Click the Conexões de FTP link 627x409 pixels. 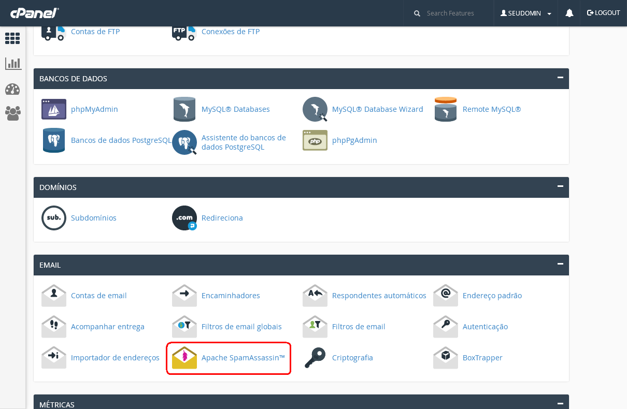point(231,32)
